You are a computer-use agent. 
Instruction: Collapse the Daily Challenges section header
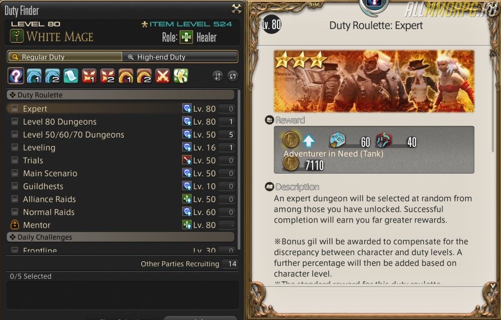(120, 237)
